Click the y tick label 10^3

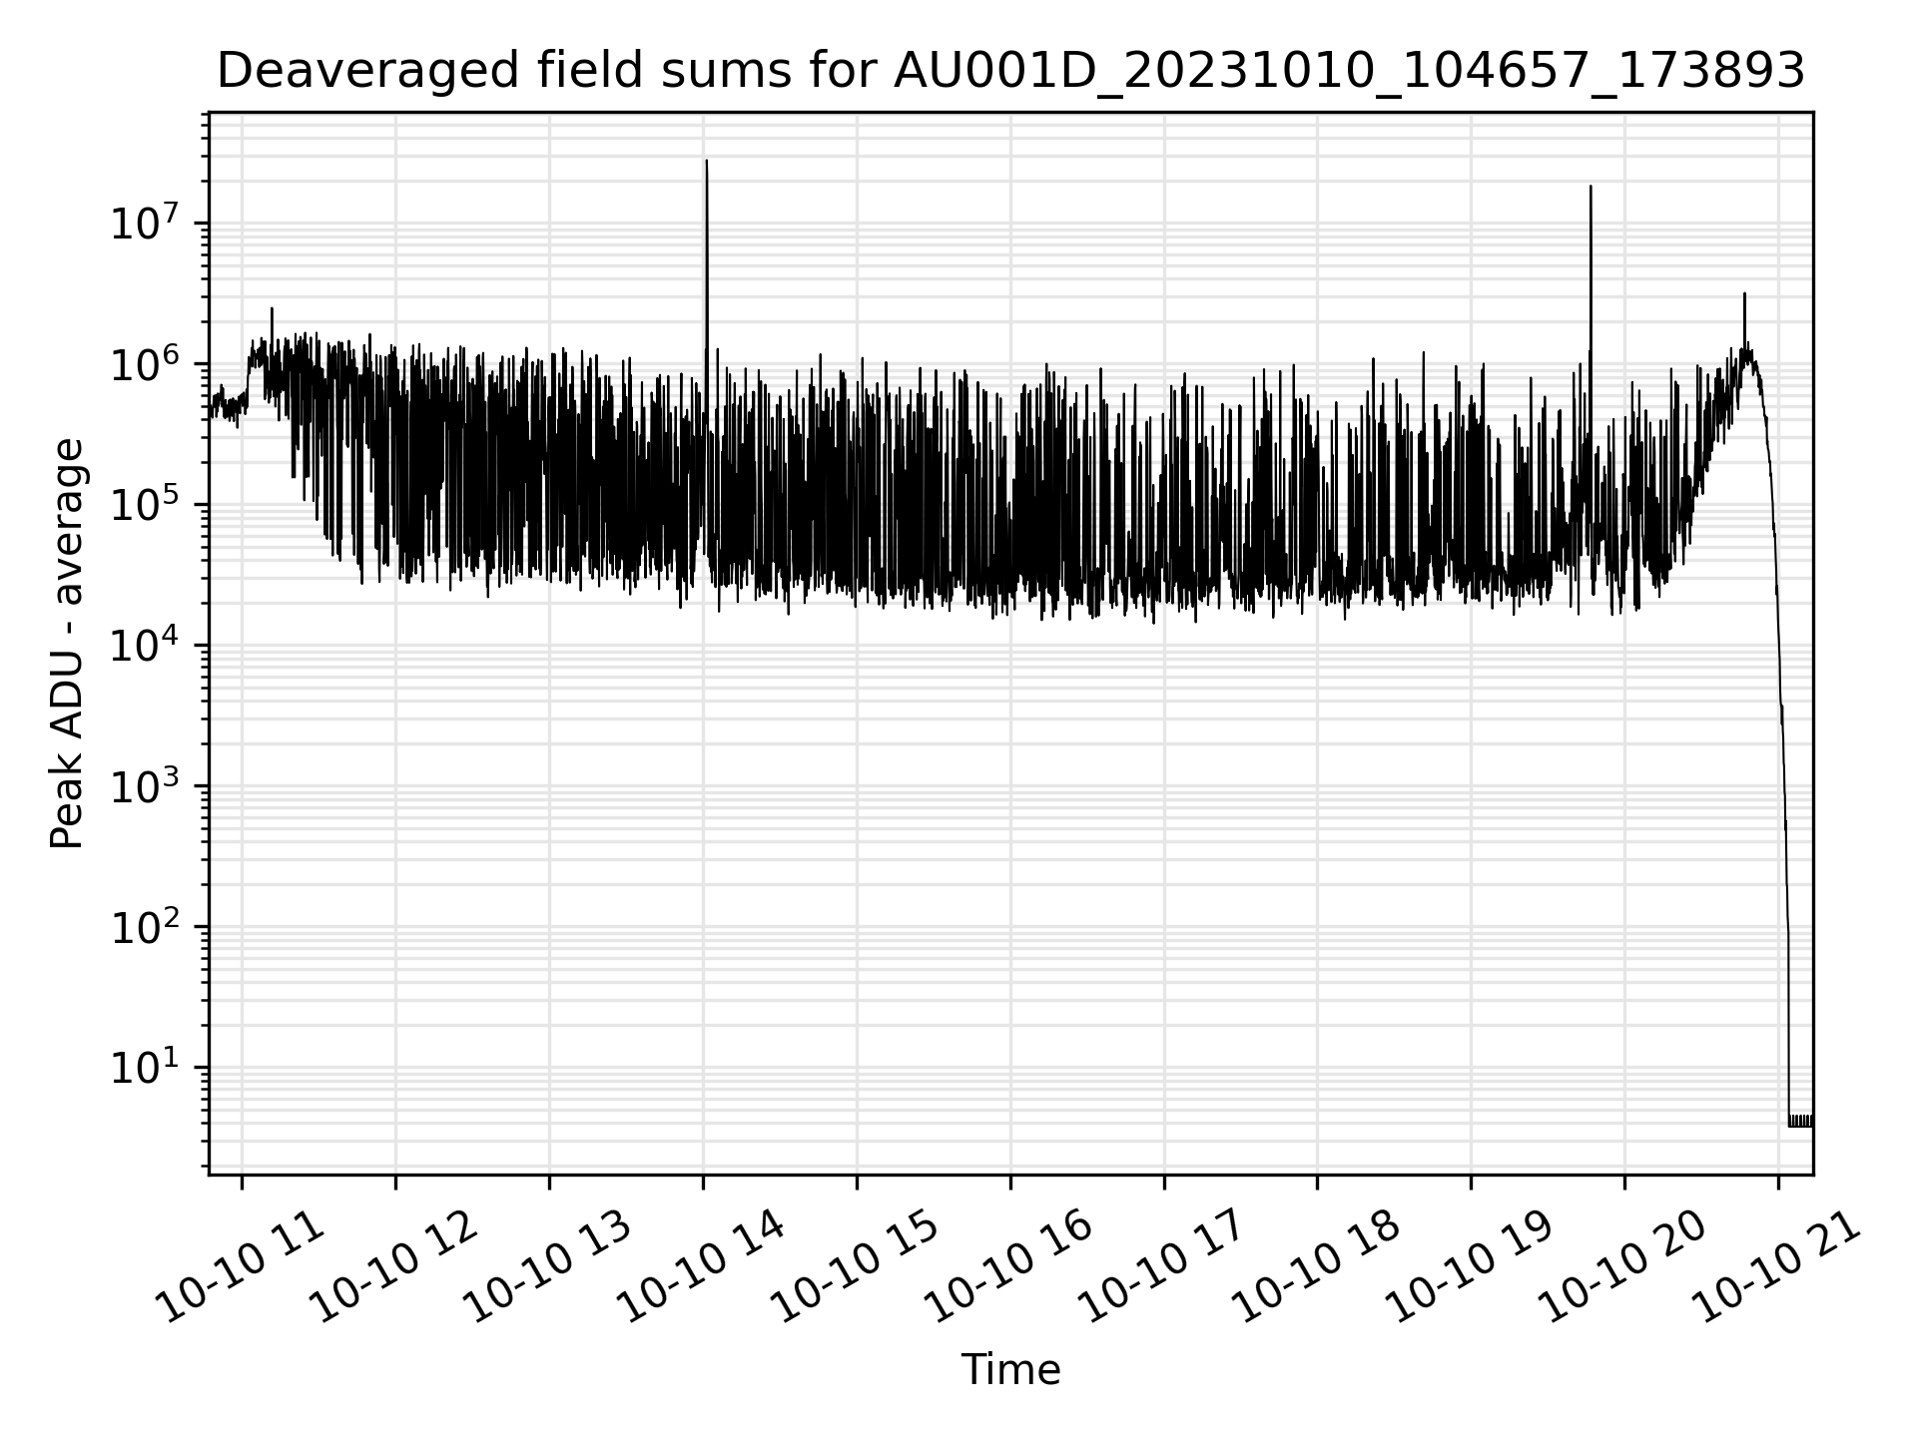tap(146, 784)
